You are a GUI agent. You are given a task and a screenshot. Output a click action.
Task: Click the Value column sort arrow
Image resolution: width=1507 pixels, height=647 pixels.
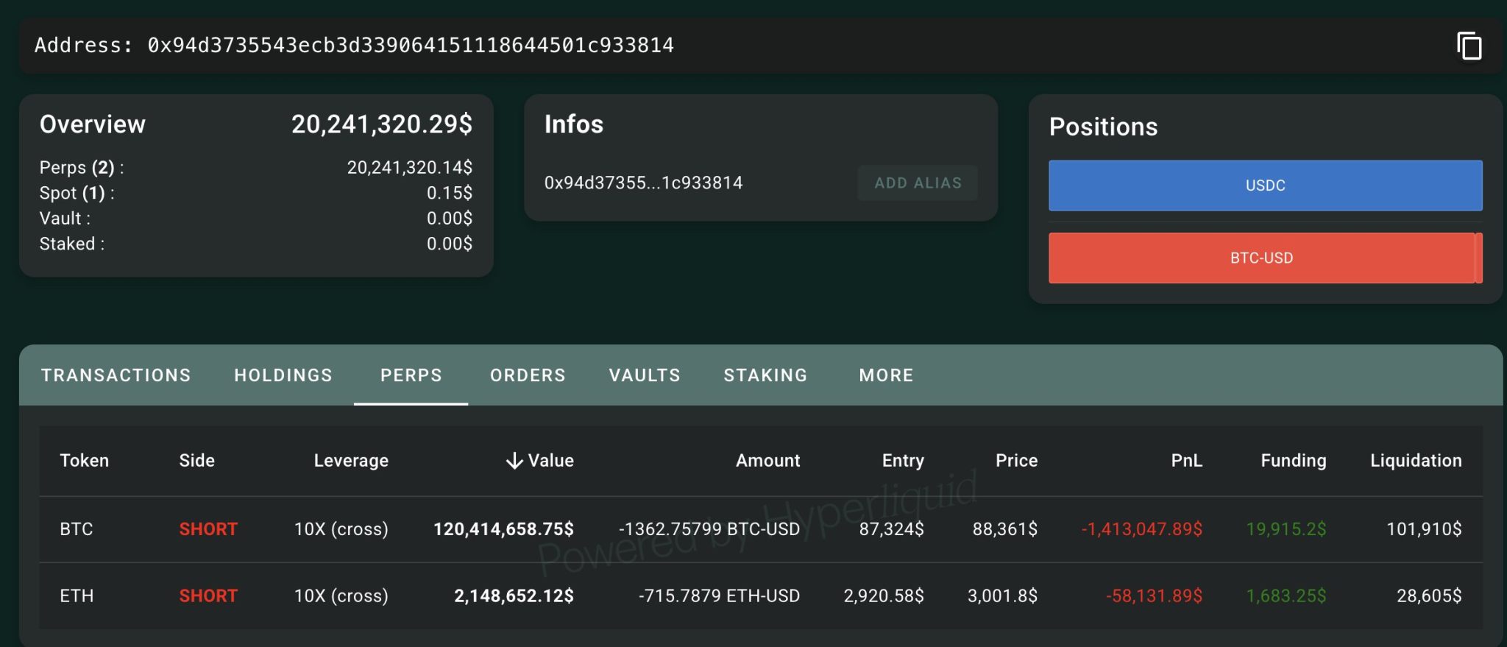point(514,461)
